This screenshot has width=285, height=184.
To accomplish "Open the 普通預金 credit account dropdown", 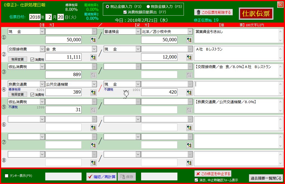I will pyautogui.click(x=138, y=32).
